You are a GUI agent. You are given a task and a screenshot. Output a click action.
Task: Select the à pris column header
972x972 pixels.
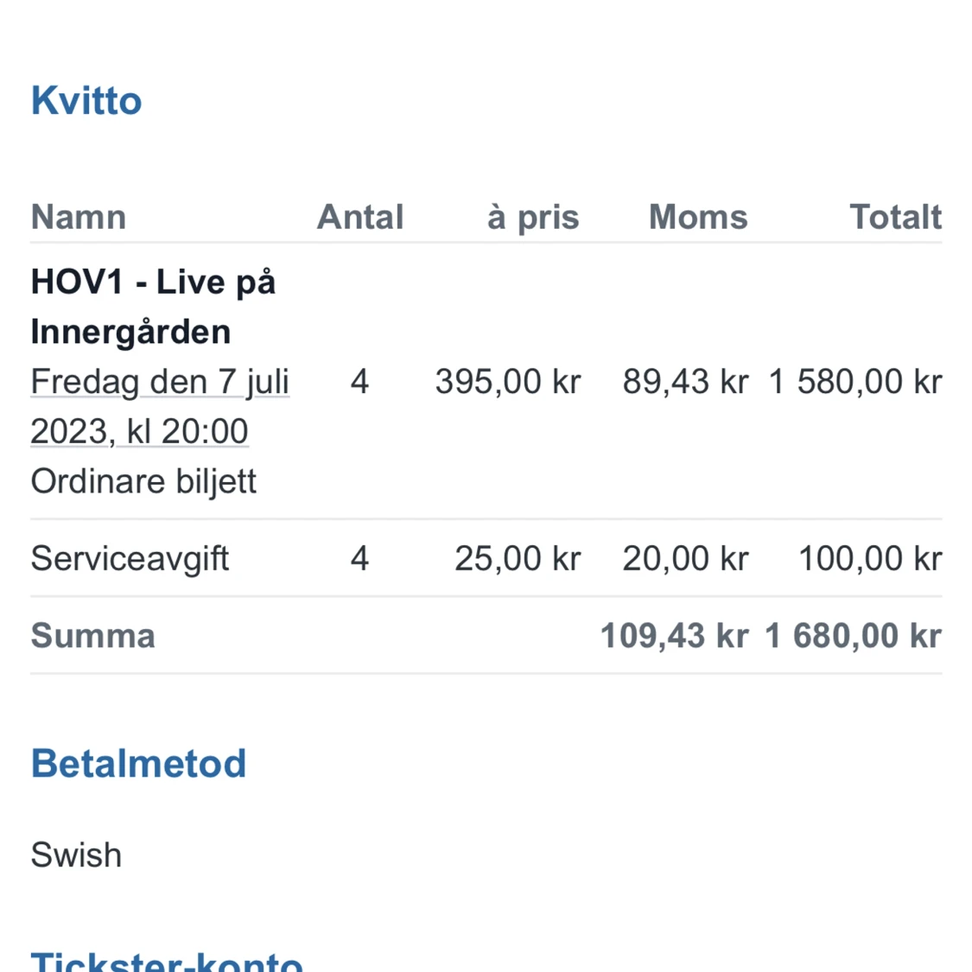coord(533,217)
